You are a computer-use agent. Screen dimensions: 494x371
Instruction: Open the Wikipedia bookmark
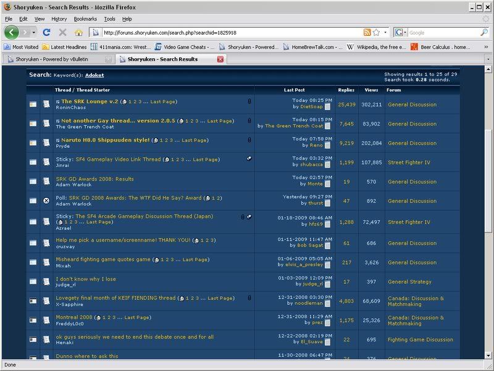coord(376,47)
